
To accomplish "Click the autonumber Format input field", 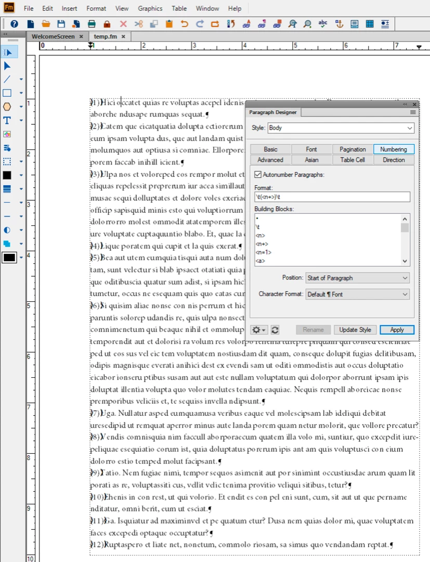I will [332, 197].
